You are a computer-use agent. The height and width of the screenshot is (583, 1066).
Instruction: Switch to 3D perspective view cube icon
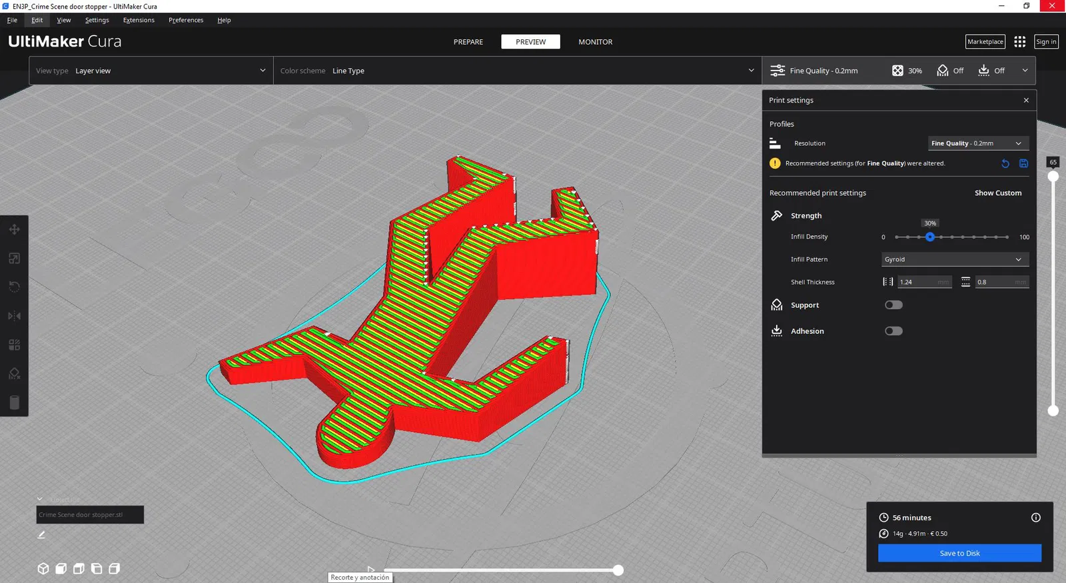click(43, 568)
